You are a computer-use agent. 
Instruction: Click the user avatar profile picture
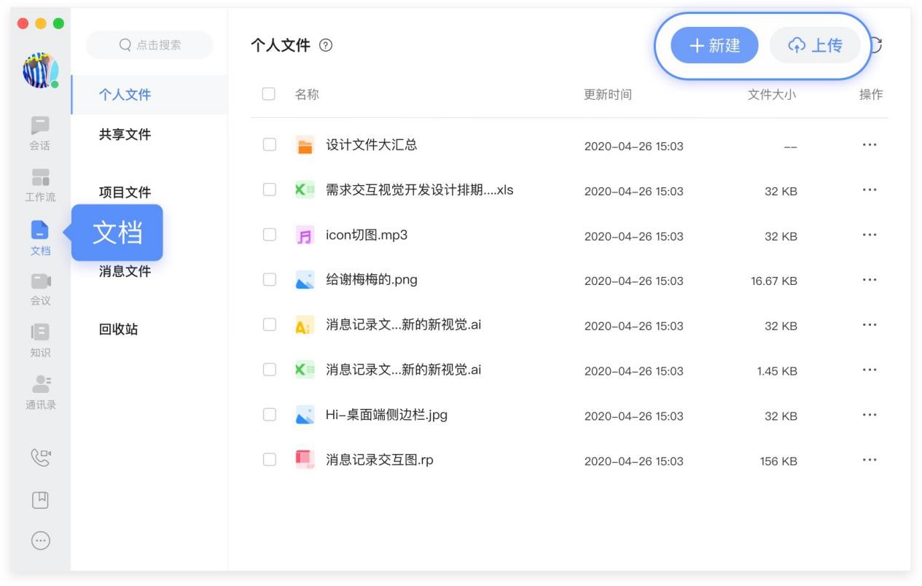click(40, 70)
